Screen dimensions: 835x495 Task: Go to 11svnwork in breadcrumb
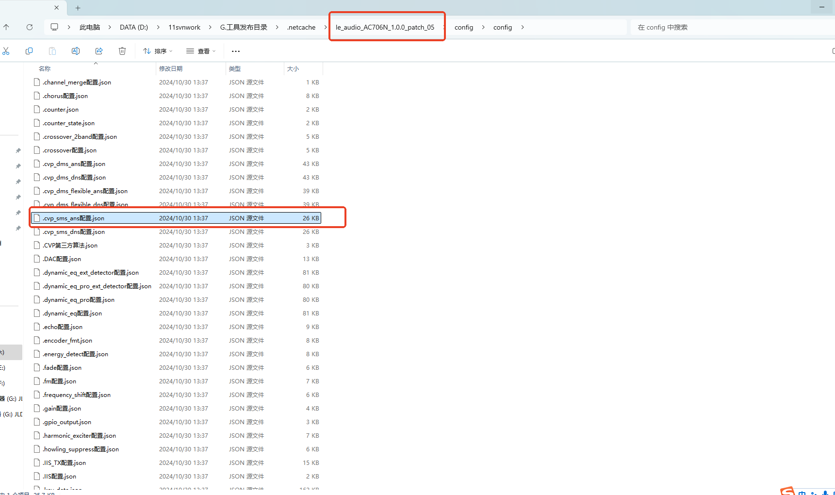coord(184,27)
